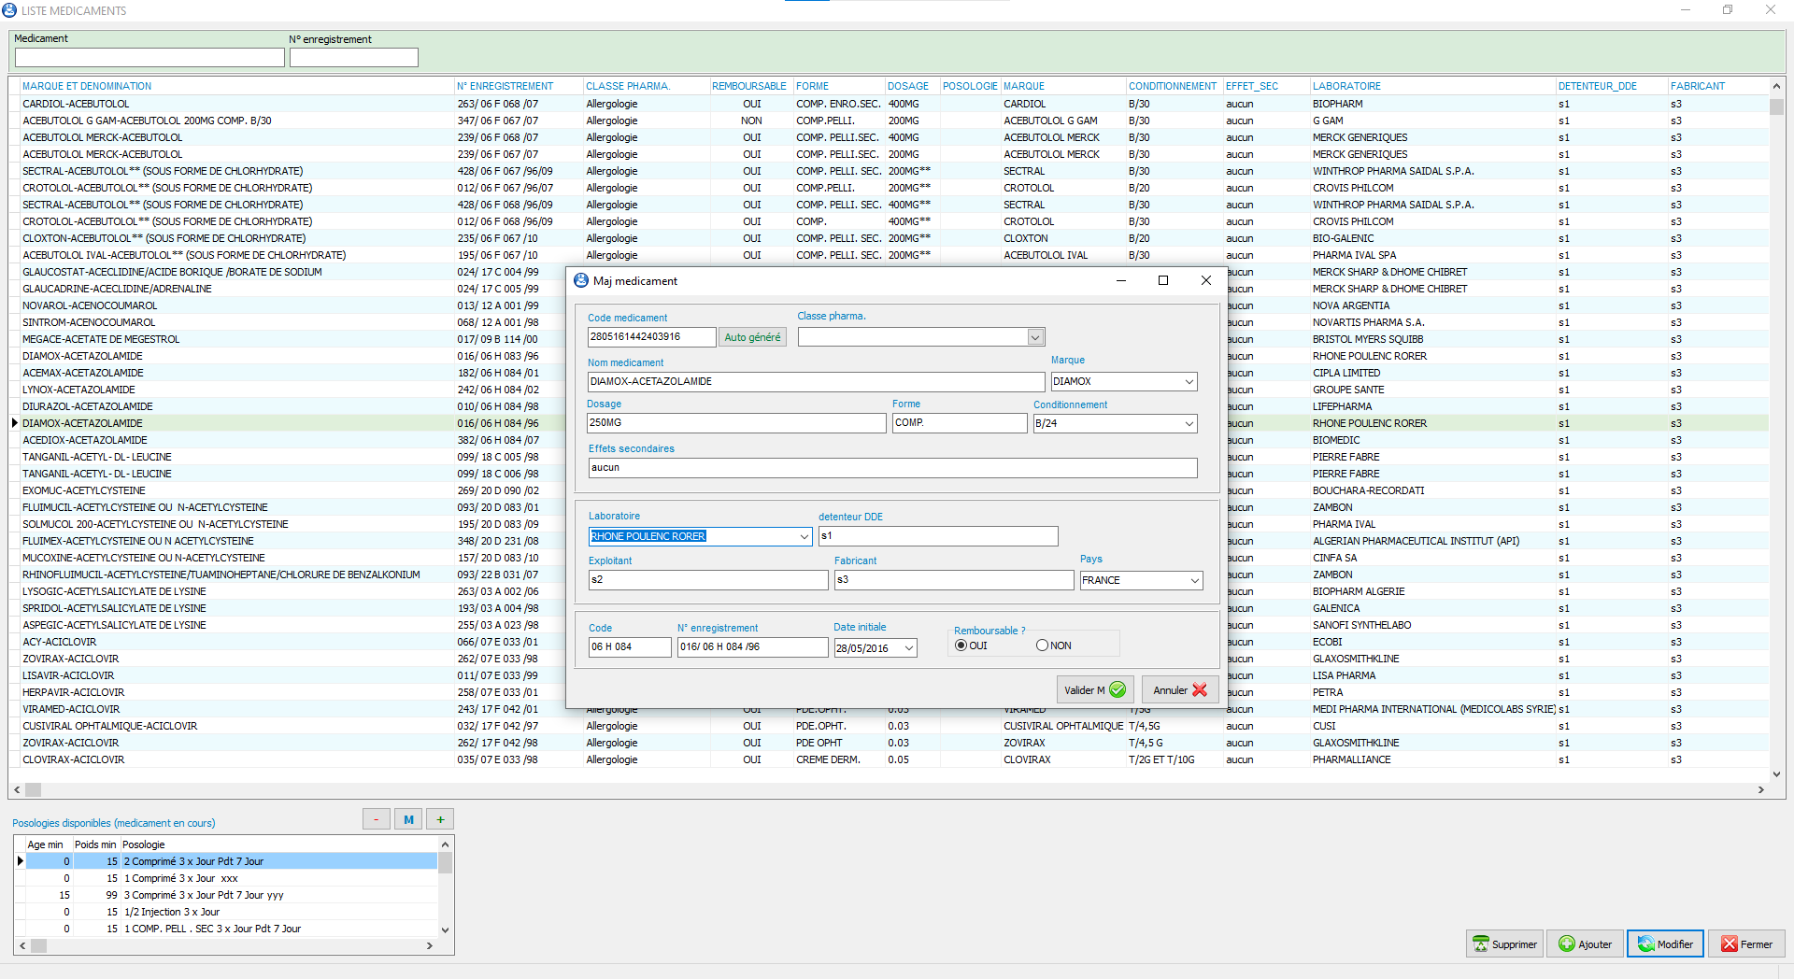Select the OUI remboursable radio button
The width and height of the screenshot is (1794, 979).
click(x=961, y=646)
